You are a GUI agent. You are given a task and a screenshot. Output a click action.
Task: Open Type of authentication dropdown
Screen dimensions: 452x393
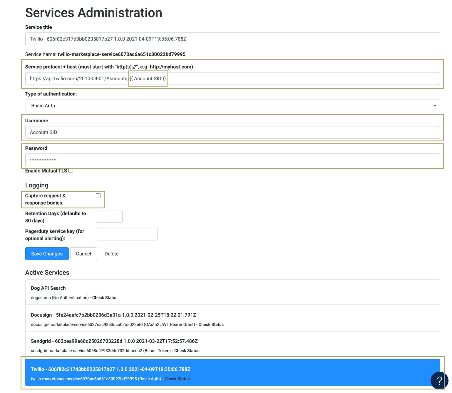point(232,106)
